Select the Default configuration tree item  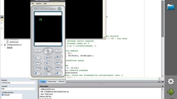pos(10,48)
